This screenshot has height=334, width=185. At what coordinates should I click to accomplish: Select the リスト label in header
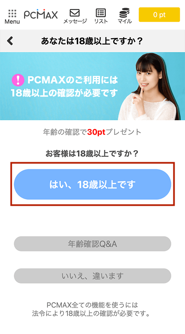[101, 21]
